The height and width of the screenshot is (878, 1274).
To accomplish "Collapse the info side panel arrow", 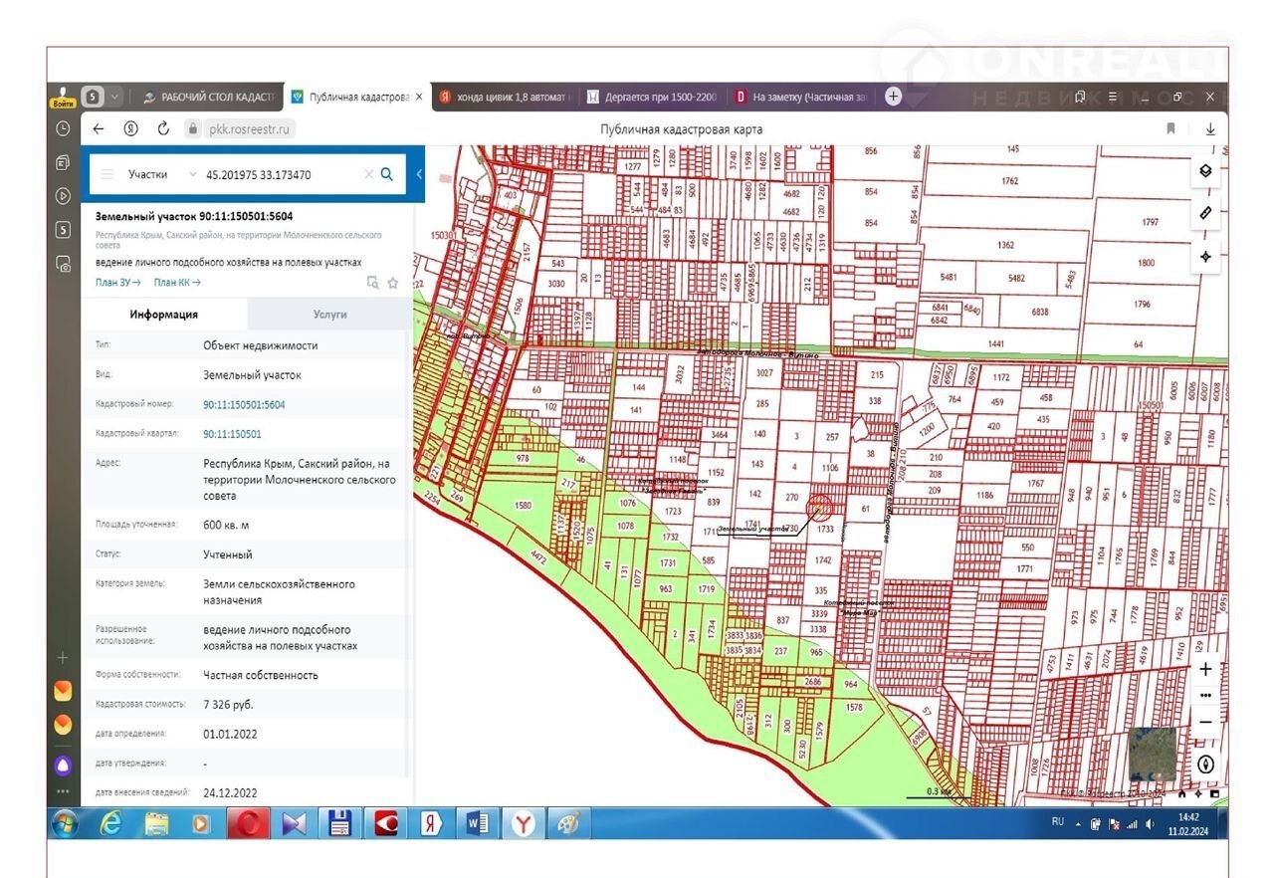I will (x=419, y=174).
